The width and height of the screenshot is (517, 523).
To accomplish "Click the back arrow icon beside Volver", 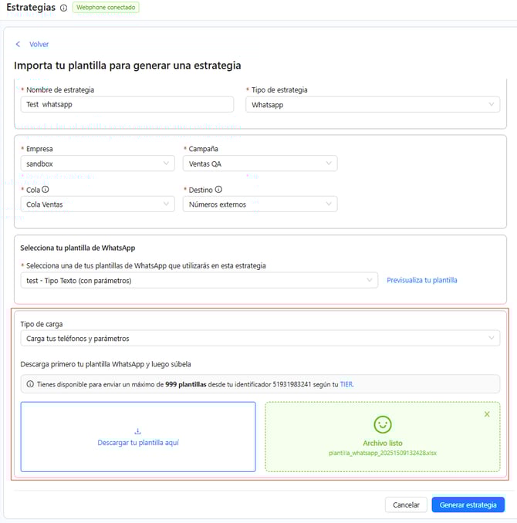I will (x=18, y=45).
